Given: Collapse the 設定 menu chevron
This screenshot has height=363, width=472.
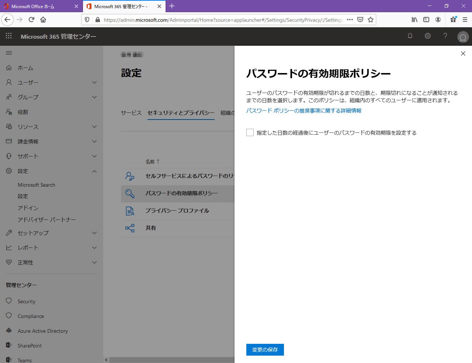Looking at the screenshot, I should pos(94,171).
